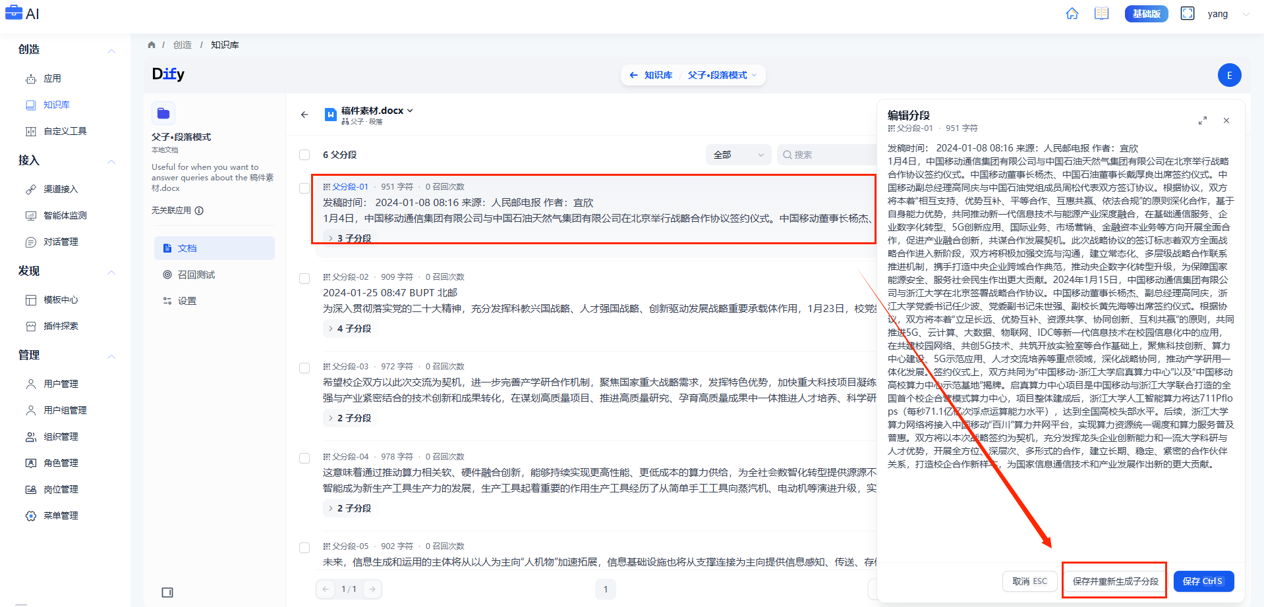Open the home icon in top bar
The width and height of the screenshot is (1264, 607).
click(x=1072, y=14)
